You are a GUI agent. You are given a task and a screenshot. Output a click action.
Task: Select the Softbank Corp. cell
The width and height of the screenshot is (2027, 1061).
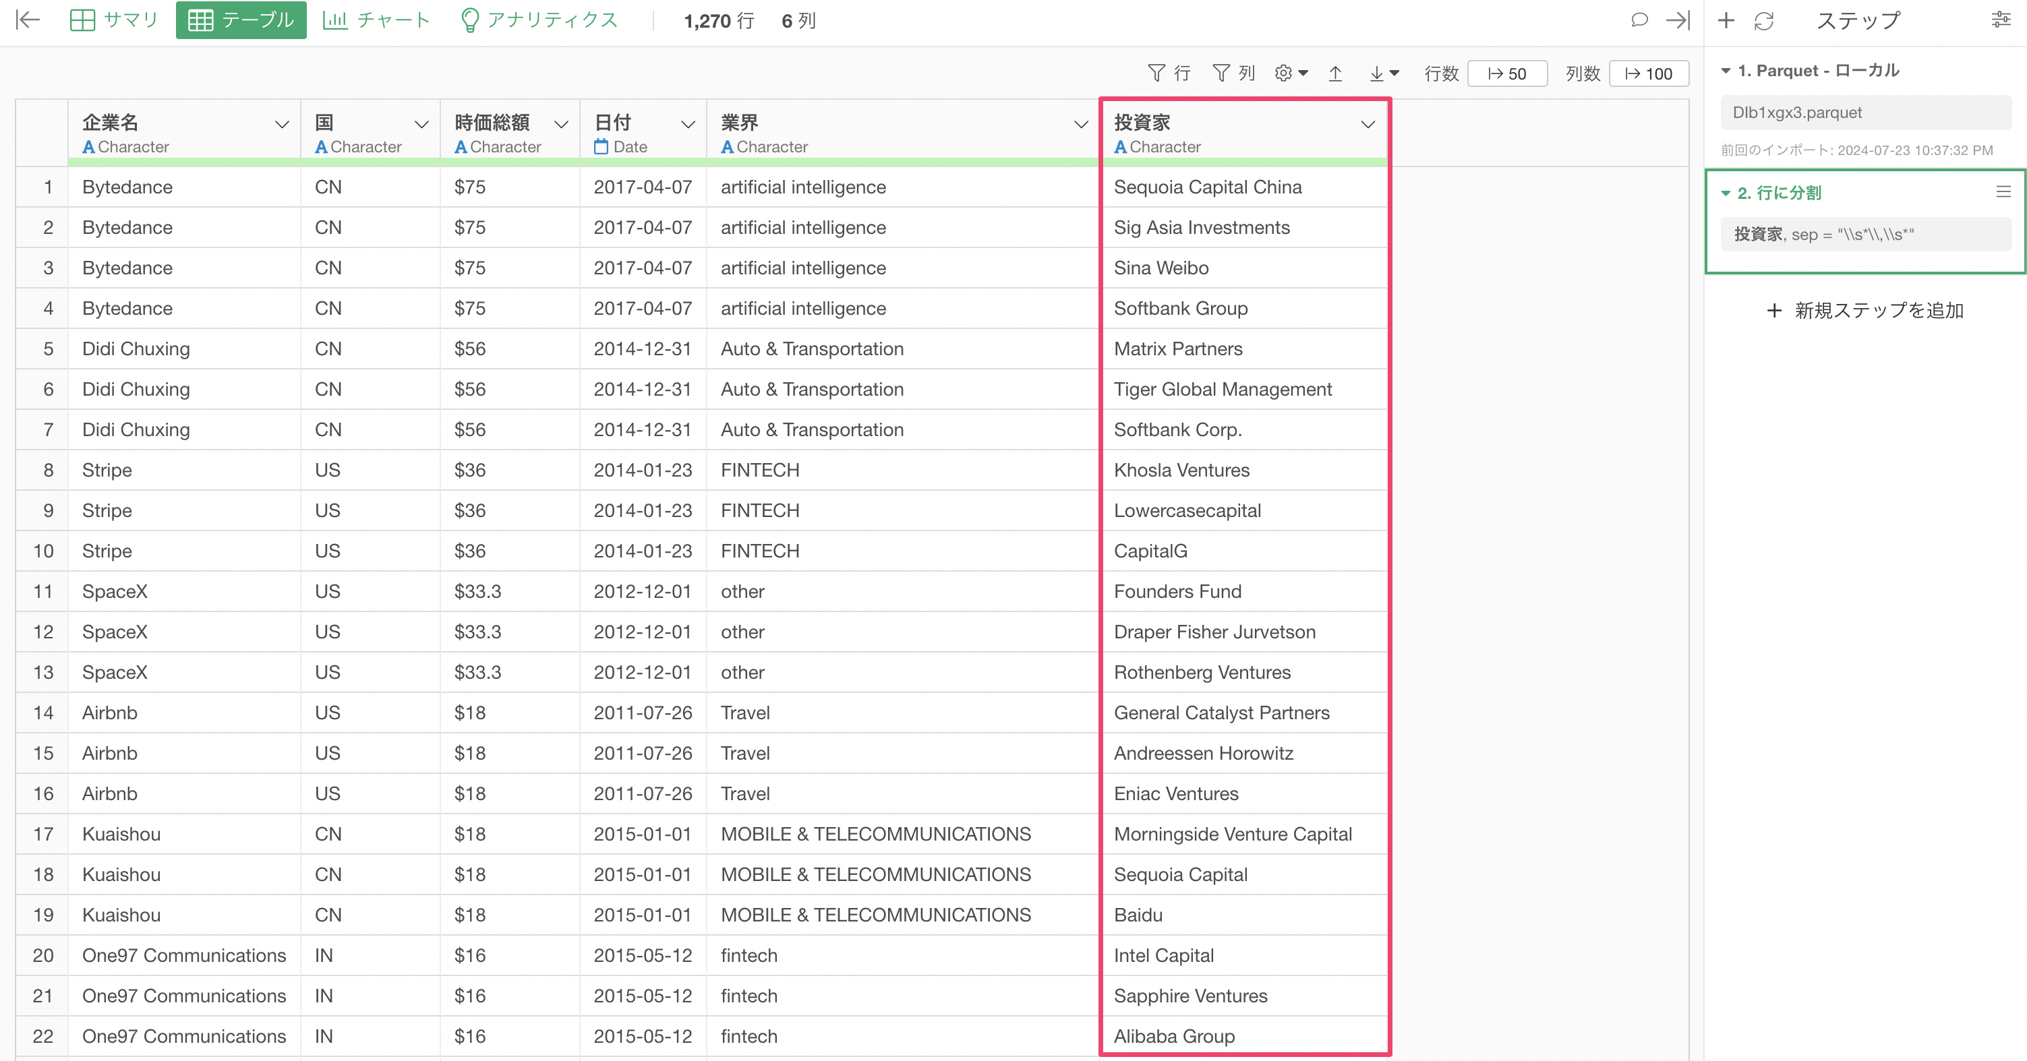coord(1244,429)
